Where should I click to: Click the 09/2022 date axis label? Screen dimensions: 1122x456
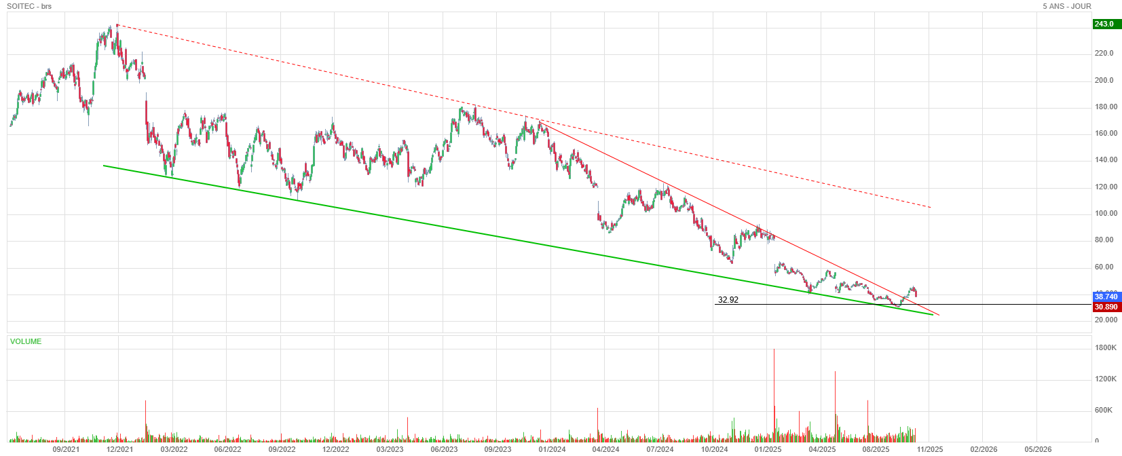(282, 449)
